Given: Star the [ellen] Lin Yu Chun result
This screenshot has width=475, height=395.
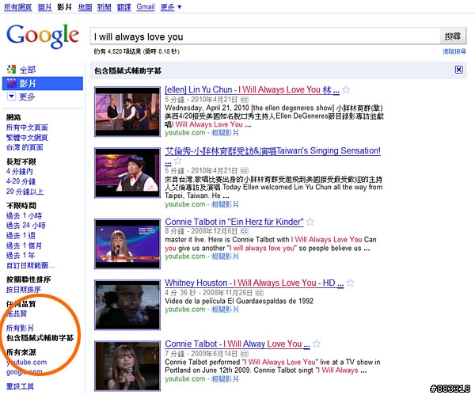Looking at the screenshot, I should point(346,89).
